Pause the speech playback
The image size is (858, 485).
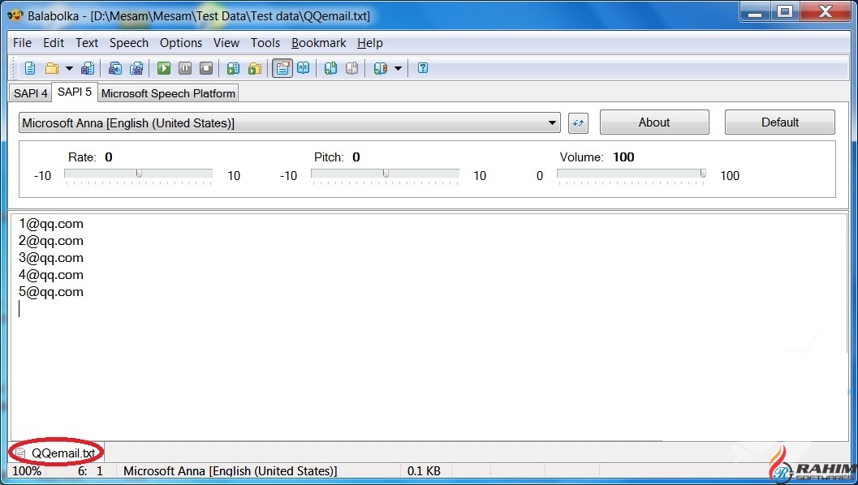pos(185,68)
